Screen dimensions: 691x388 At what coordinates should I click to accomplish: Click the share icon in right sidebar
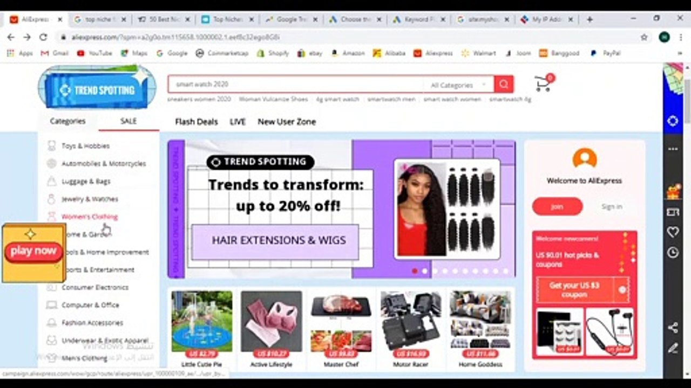(x=673, y=328)
